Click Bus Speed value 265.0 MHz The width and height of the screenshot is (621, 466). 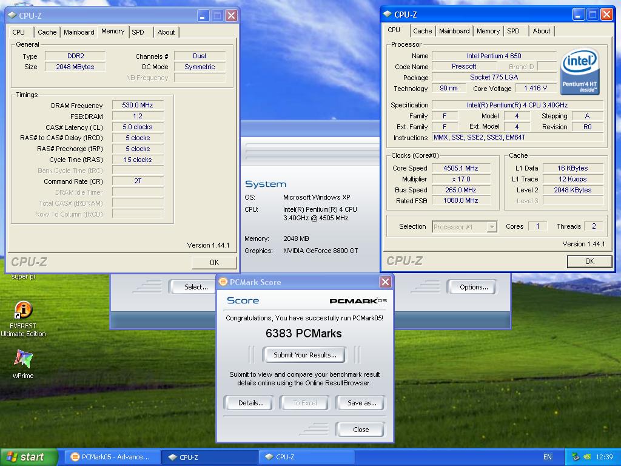461,190
